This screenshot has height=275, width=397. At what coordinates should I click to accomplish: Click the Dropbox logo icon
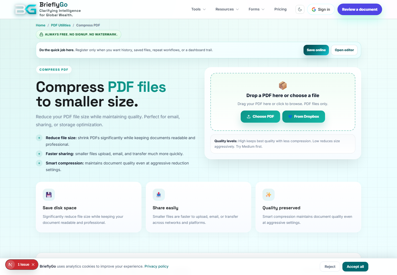point(290,117)
